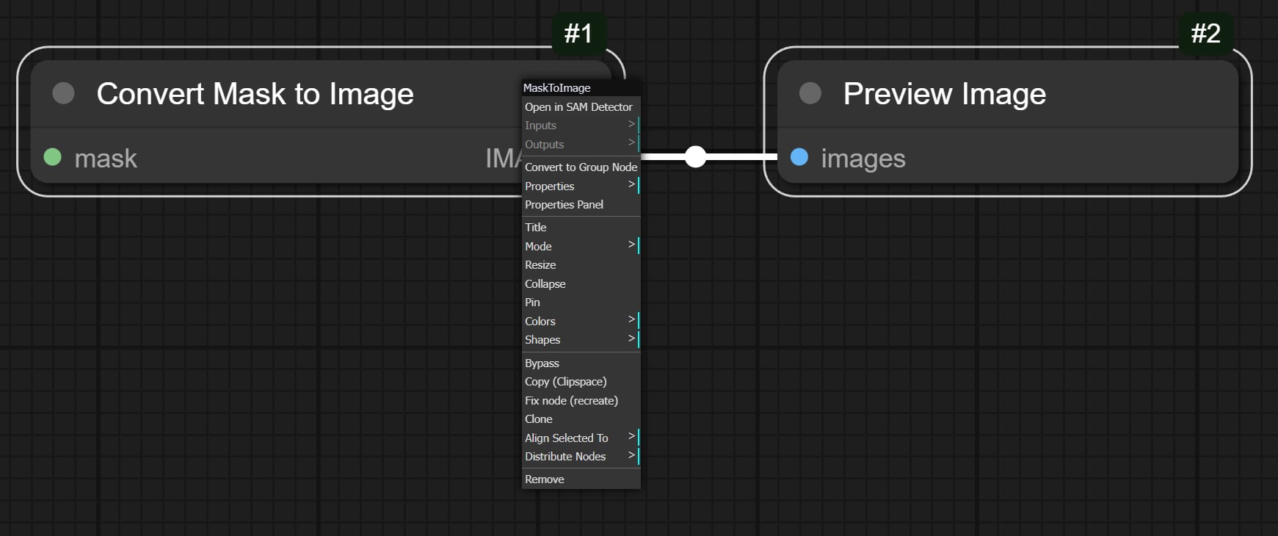Click the MaskToImage menu header
1278x536 pixels.
click(581, 88)
